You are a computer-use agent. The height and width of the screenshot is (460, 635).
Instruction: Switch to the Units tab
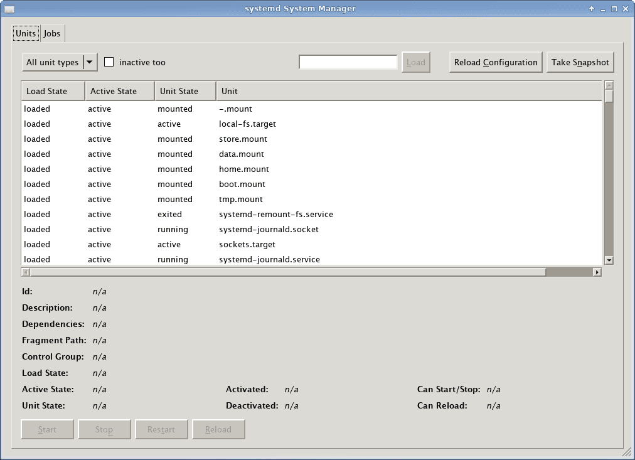point(26,33)
